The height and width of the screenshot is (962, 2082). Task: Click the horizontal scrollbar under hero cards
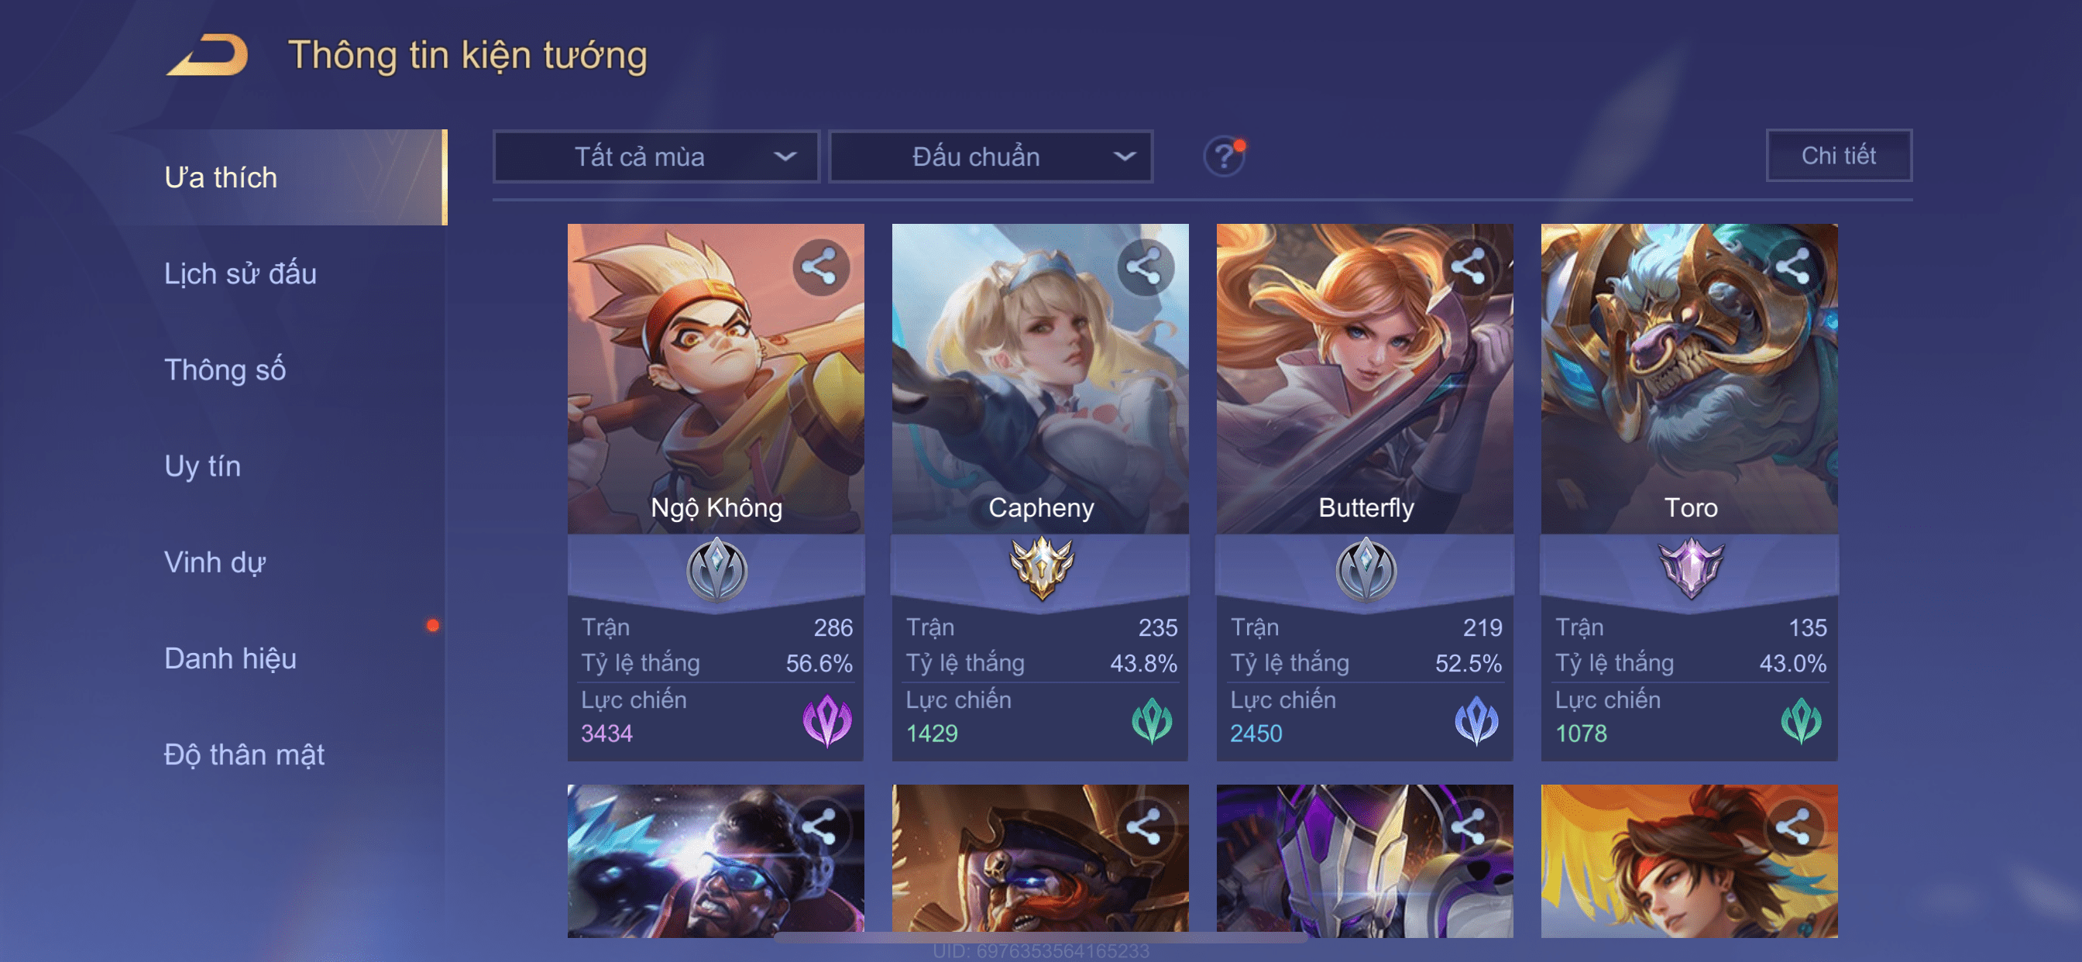tap(1041, 938)
